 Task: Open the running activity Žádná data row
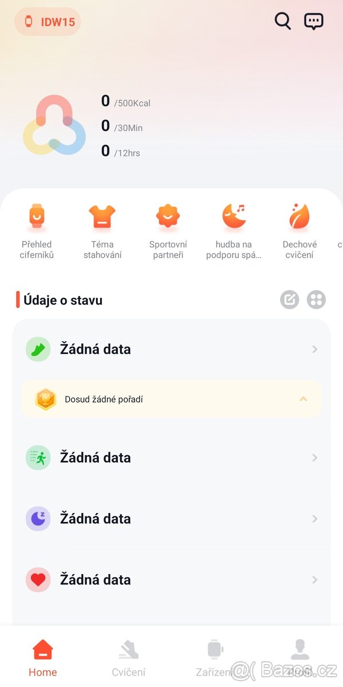pos(171,457)
